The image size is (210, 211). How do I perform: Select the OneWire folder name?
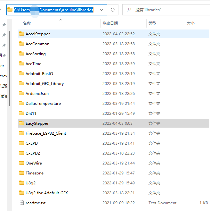[34, 163]
